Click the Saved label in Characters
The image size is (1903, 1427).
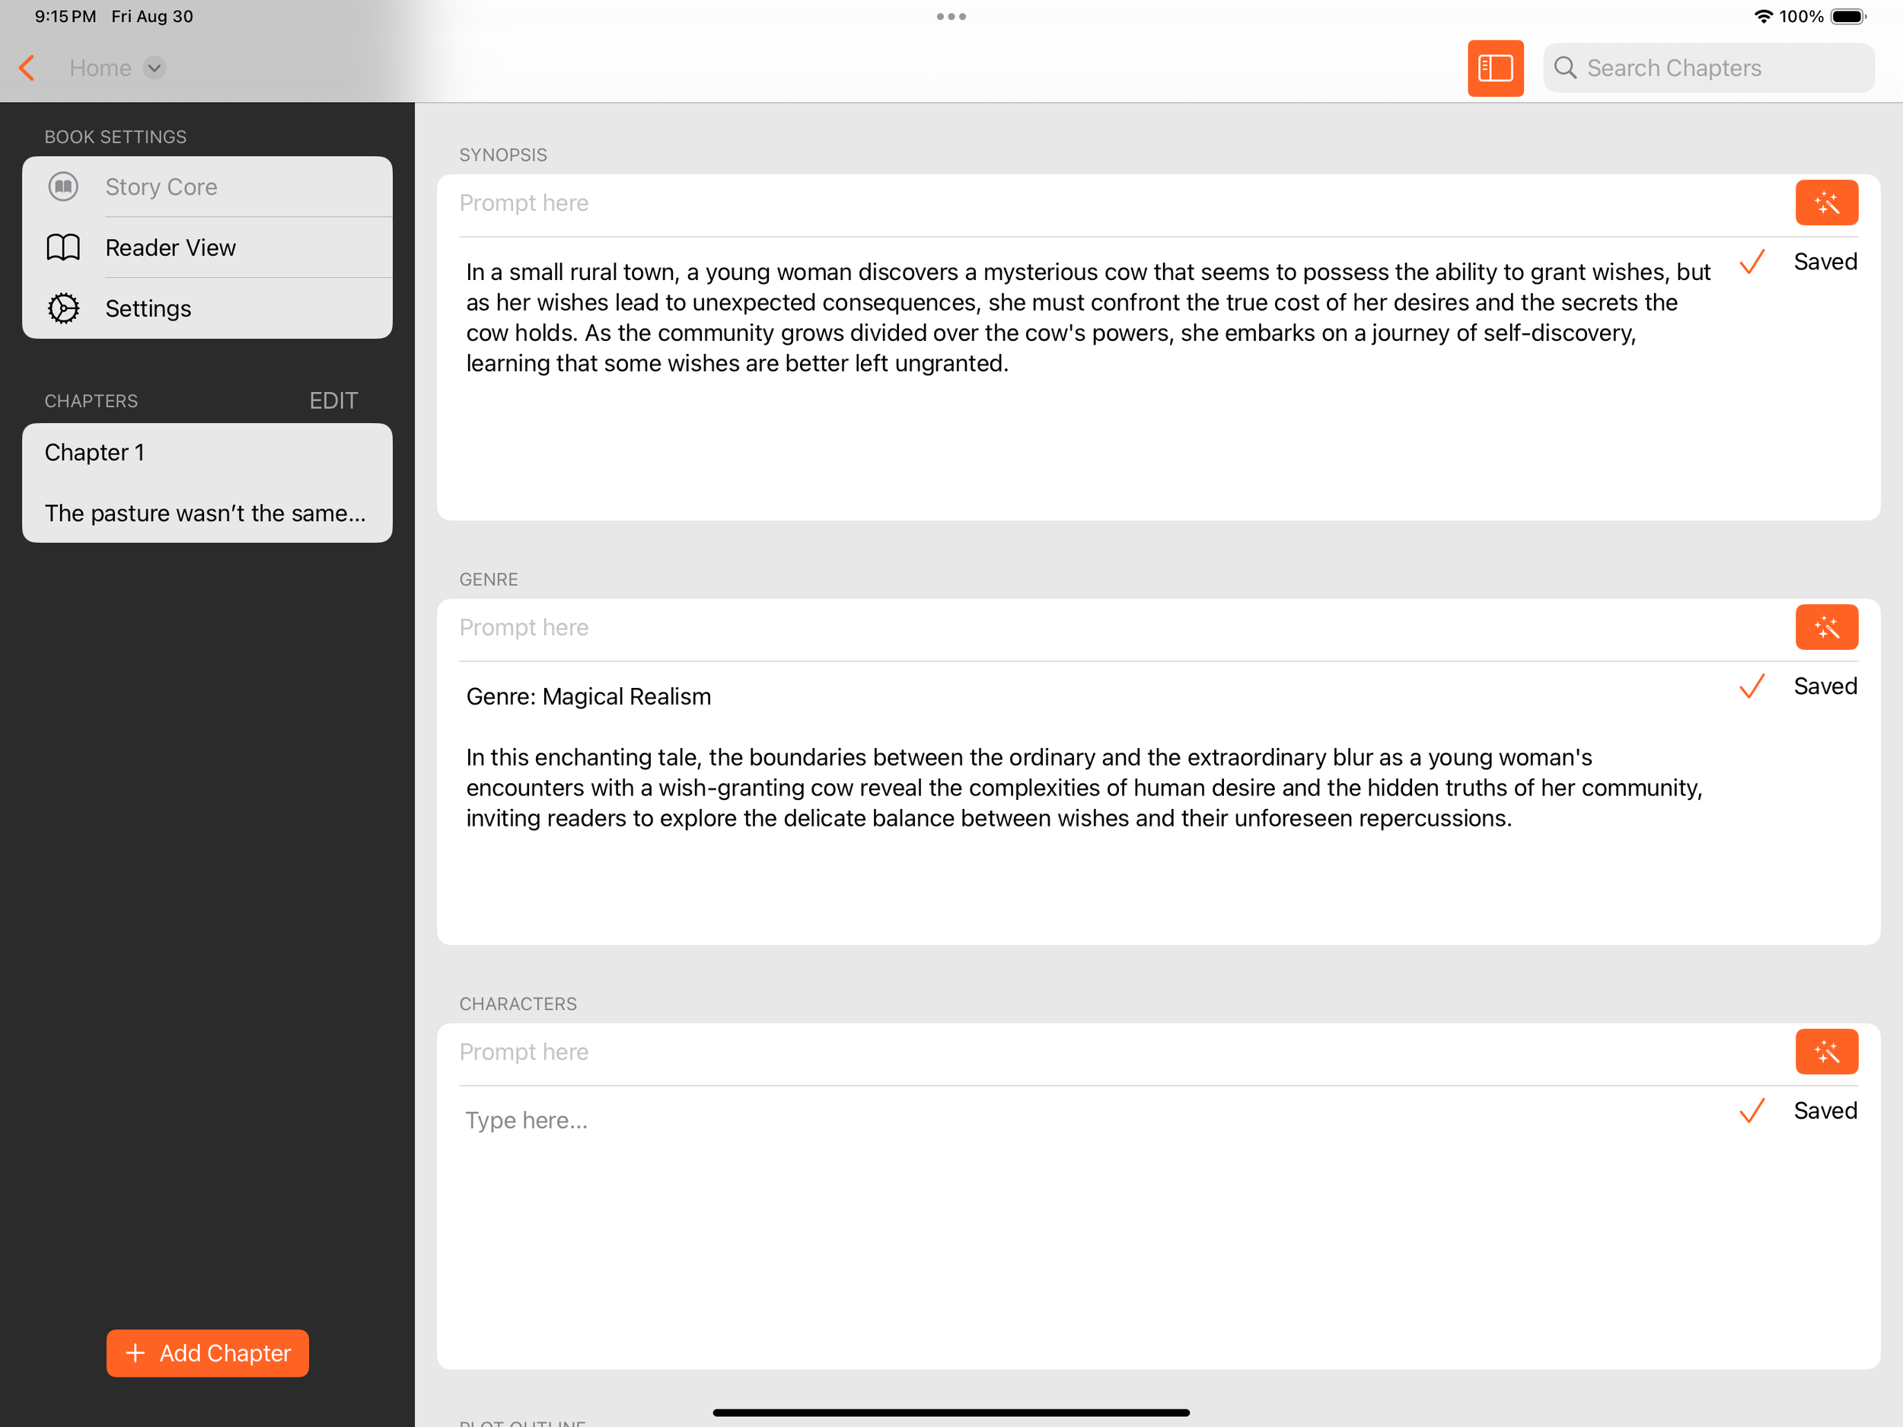(x=1825, y=1110)
